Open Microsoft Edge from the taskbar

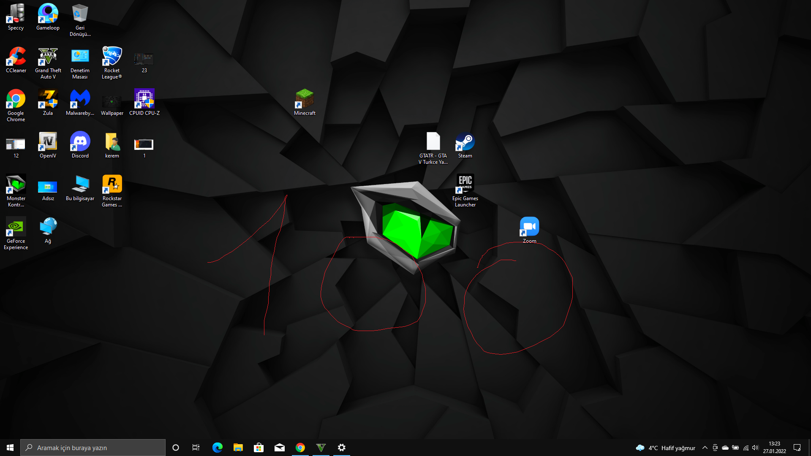click(x=217, y=448)
